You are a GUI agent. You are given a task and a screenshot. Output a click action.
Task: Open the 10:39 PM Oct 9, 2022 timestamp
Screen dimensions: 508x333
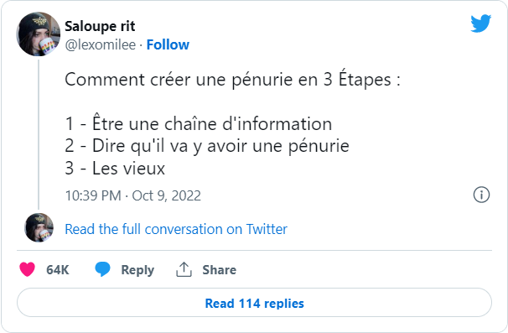click(x=132, y=195)
